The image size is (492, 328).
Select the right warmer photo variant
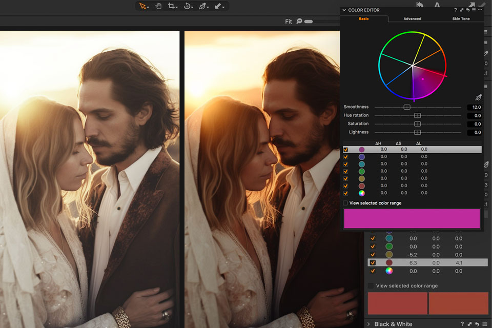(x=262, y=179)
